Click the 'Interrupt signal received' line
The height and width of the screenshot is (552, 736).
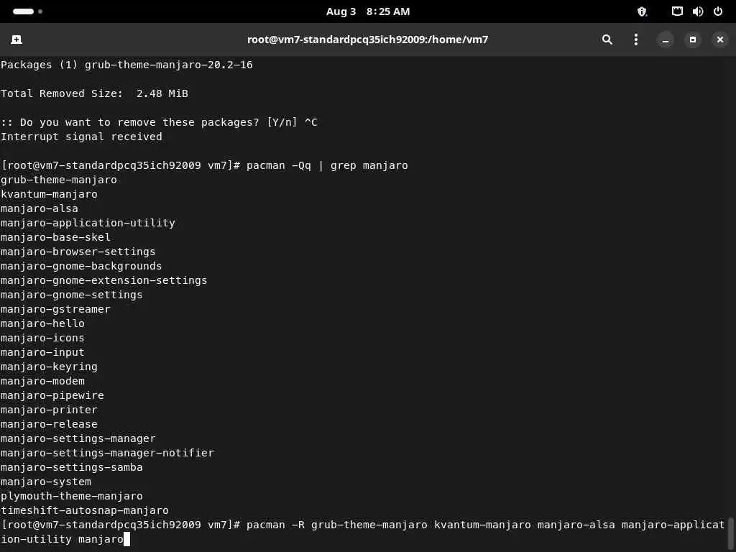pos(81,137)
